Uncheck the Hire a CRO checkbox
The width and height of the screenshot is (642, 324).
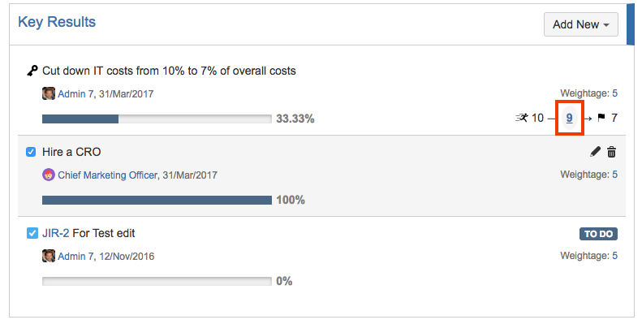31,152
